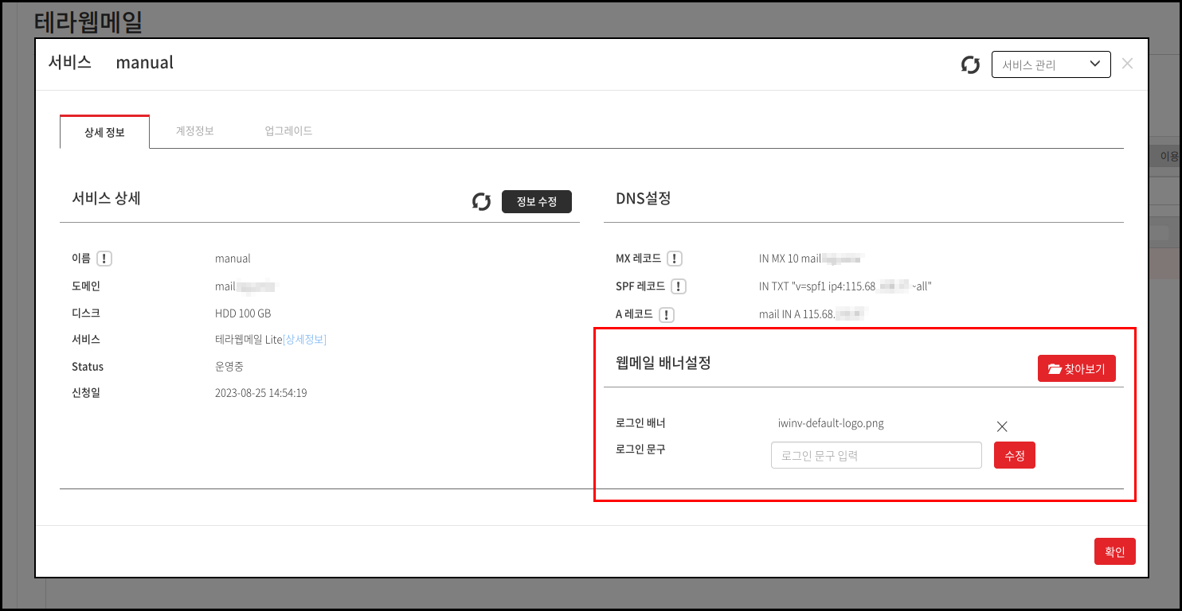Click the info icon beside A 레코드
This screenshot has height=611, width=1182.
667,315
